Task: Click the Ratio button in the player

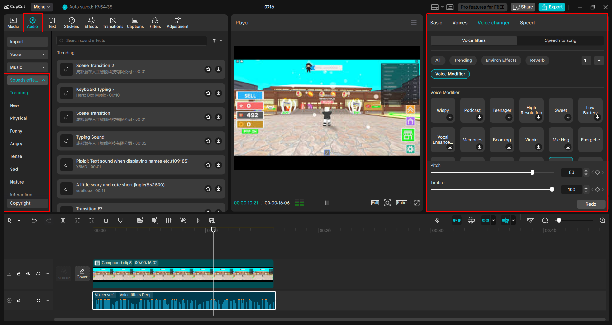Action: pos(402,203)
